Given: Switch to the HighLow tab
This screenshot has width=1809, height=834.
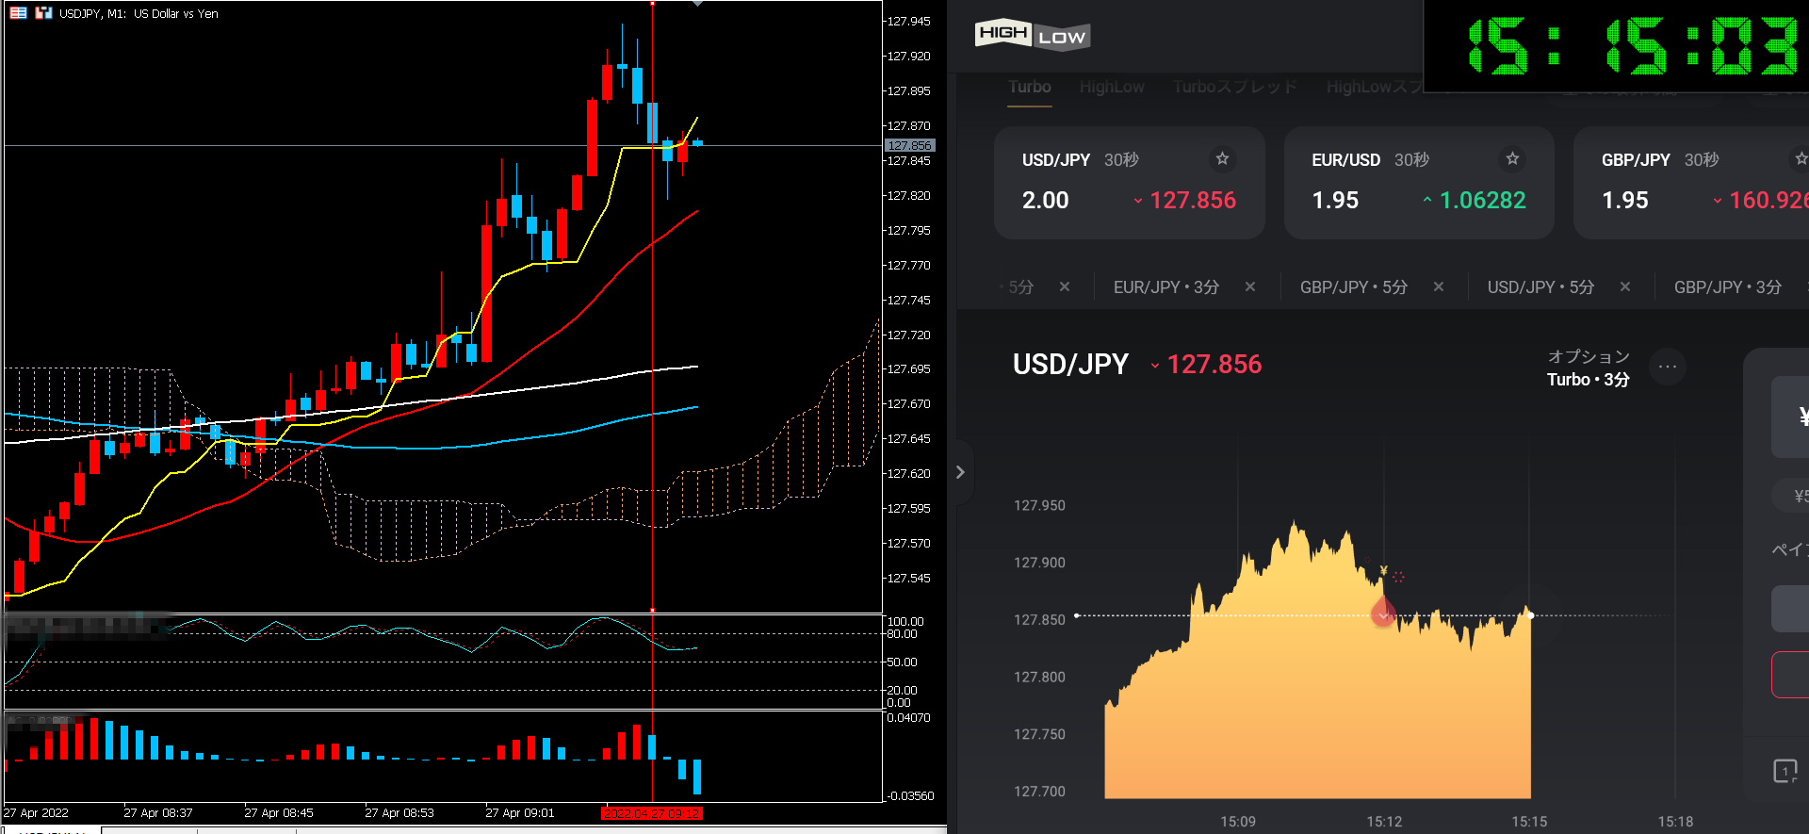Looking at the screenshot, I should (1112, 87).
